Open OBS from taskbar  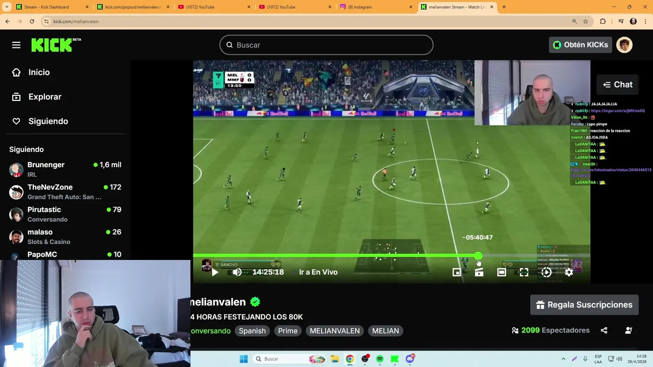365,359
